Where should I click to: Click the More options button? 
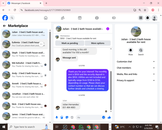(x=98, y=43)
